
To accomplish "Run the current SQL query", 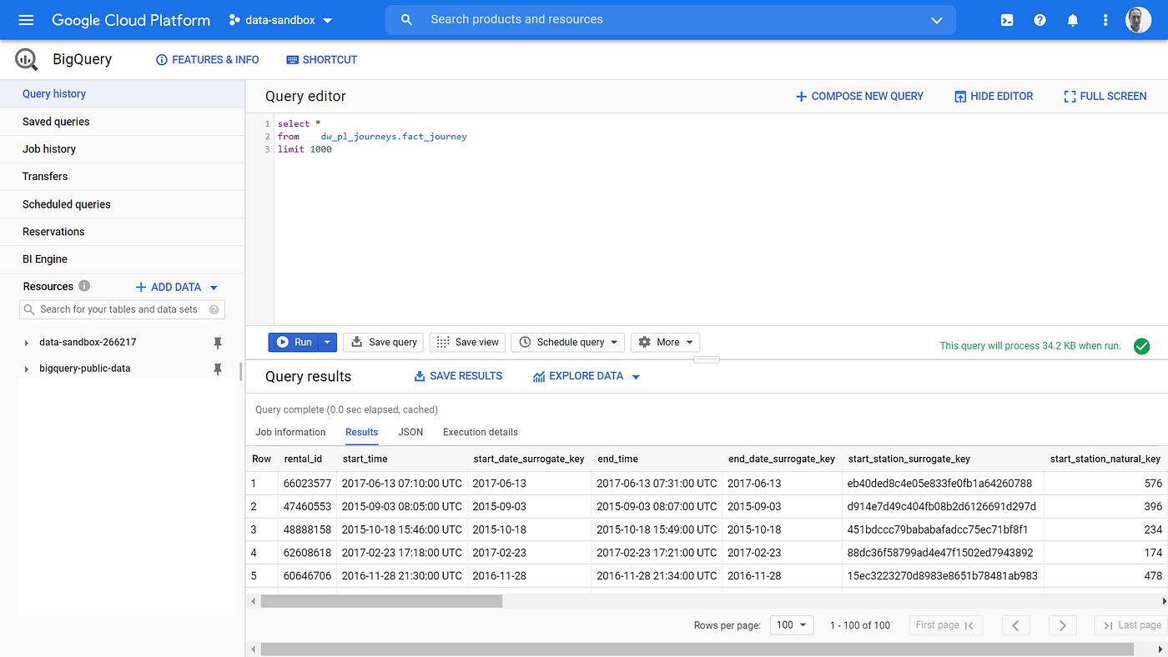I will click(x=295, y=342).
